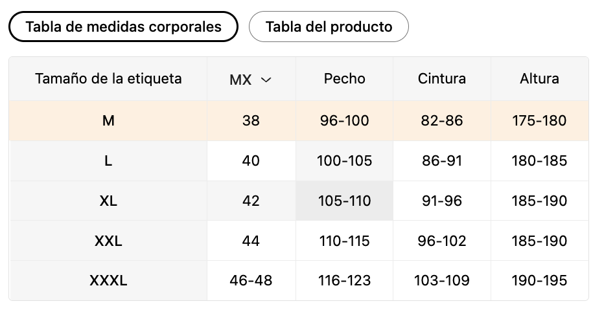
Task: Click the Tamaño de la etiqueta header
Action: pos(108,79)
